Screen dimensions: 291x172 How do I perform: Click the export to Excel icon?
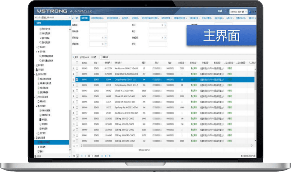pos(81,57)
